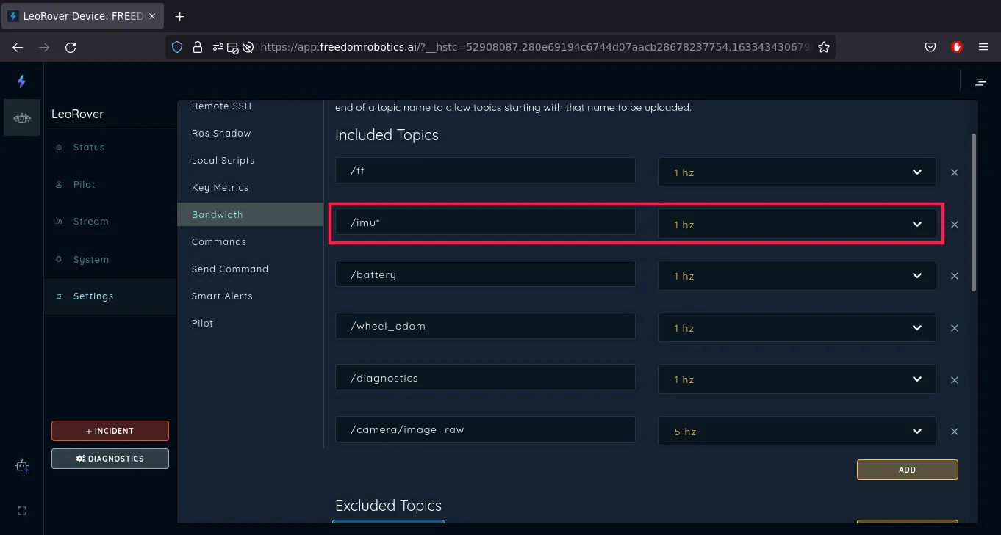Delete the /battery topic row
1001x535 pixels.
[x=955, y=276]
